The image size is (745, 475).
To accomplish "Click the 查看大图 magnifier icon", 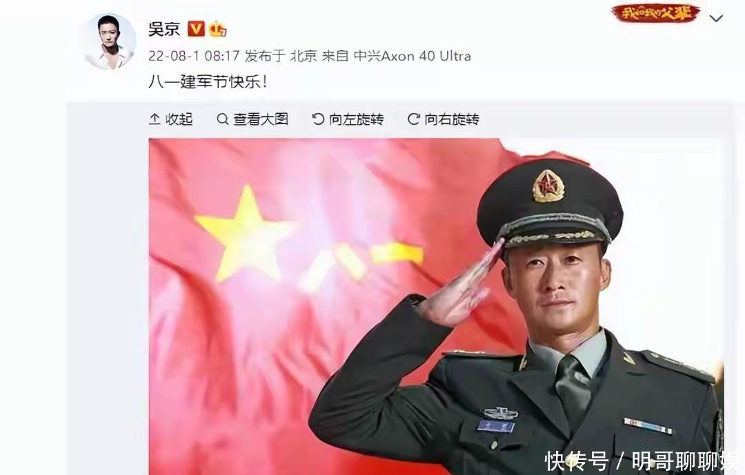I will tap(222, 119).
